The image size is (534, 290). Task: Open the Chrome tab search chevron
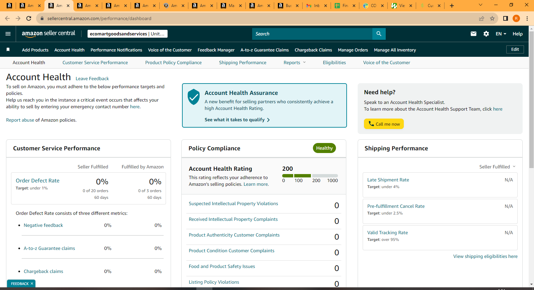point(481,5)
